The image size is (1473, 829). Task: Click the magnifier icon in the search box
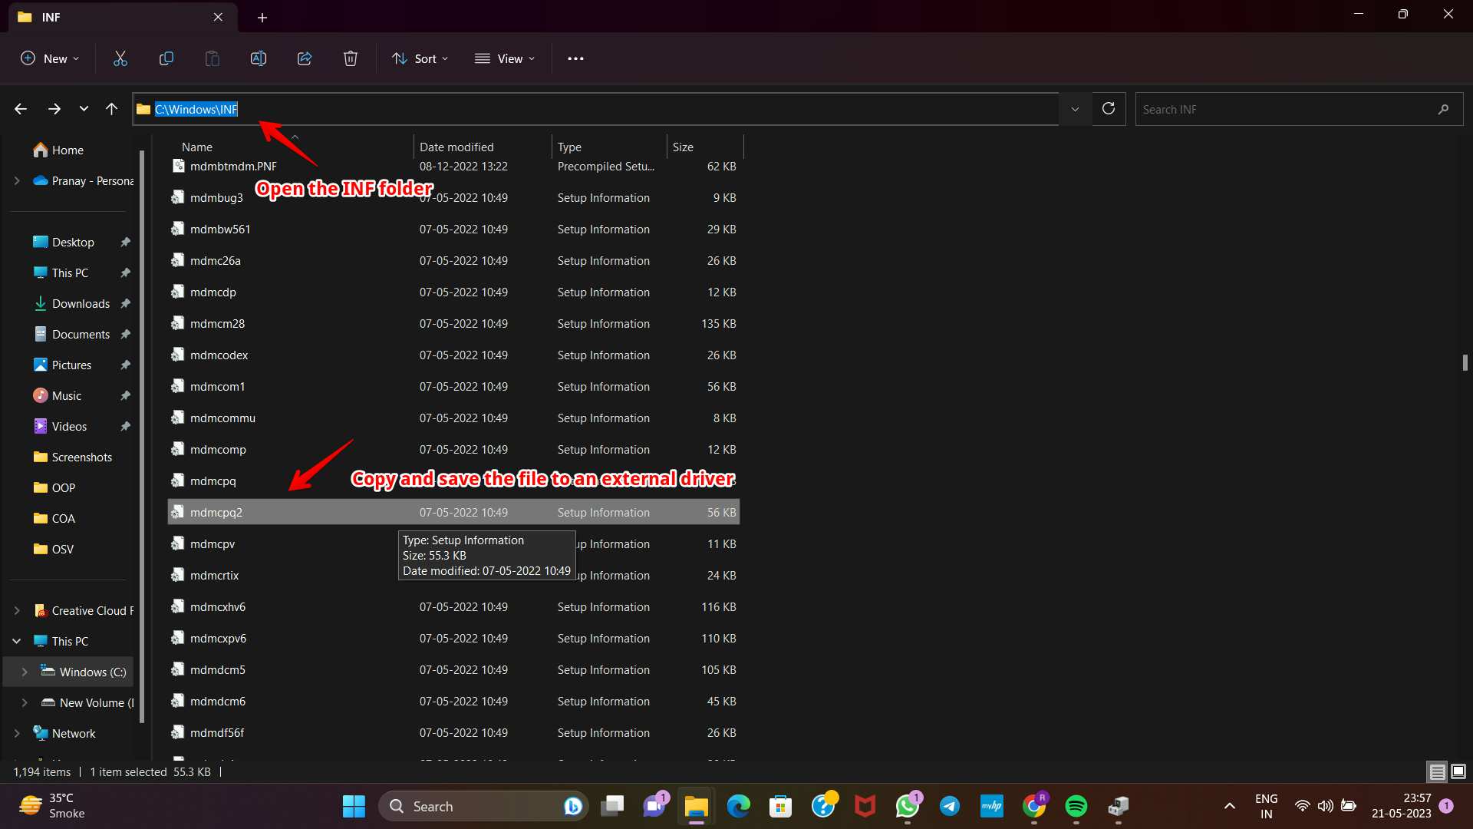(x=1443, y=109)
